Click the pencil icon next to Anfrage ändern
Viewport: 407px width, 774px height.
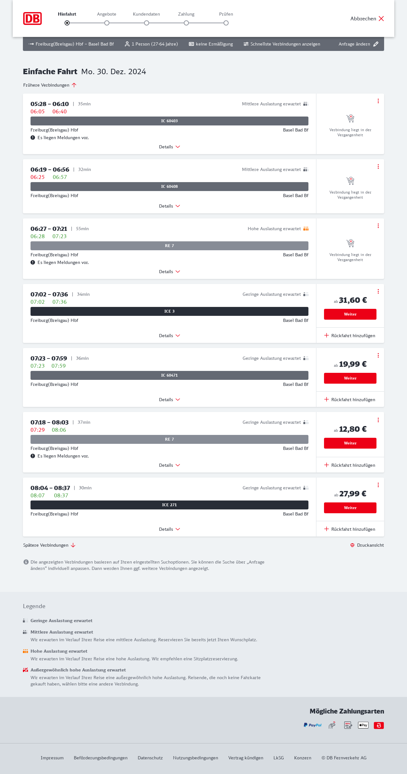coord(376,44)
